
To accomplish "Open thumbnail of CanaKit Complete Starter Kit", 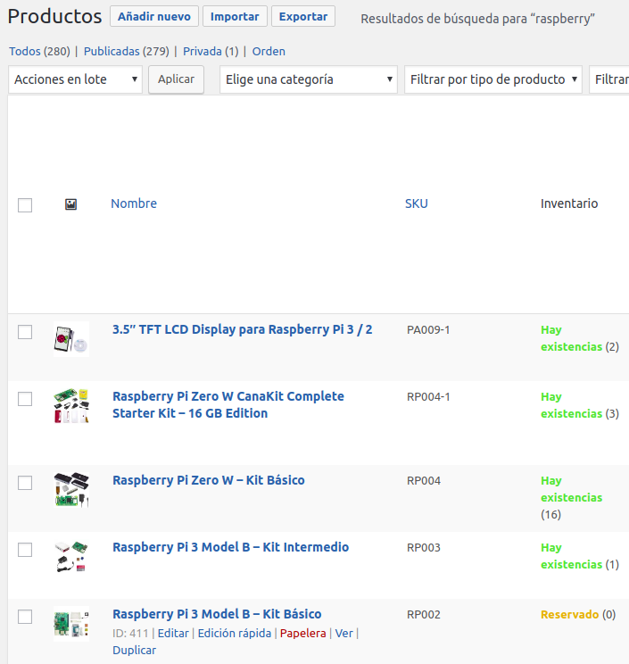I will click(x=71, y=406).
